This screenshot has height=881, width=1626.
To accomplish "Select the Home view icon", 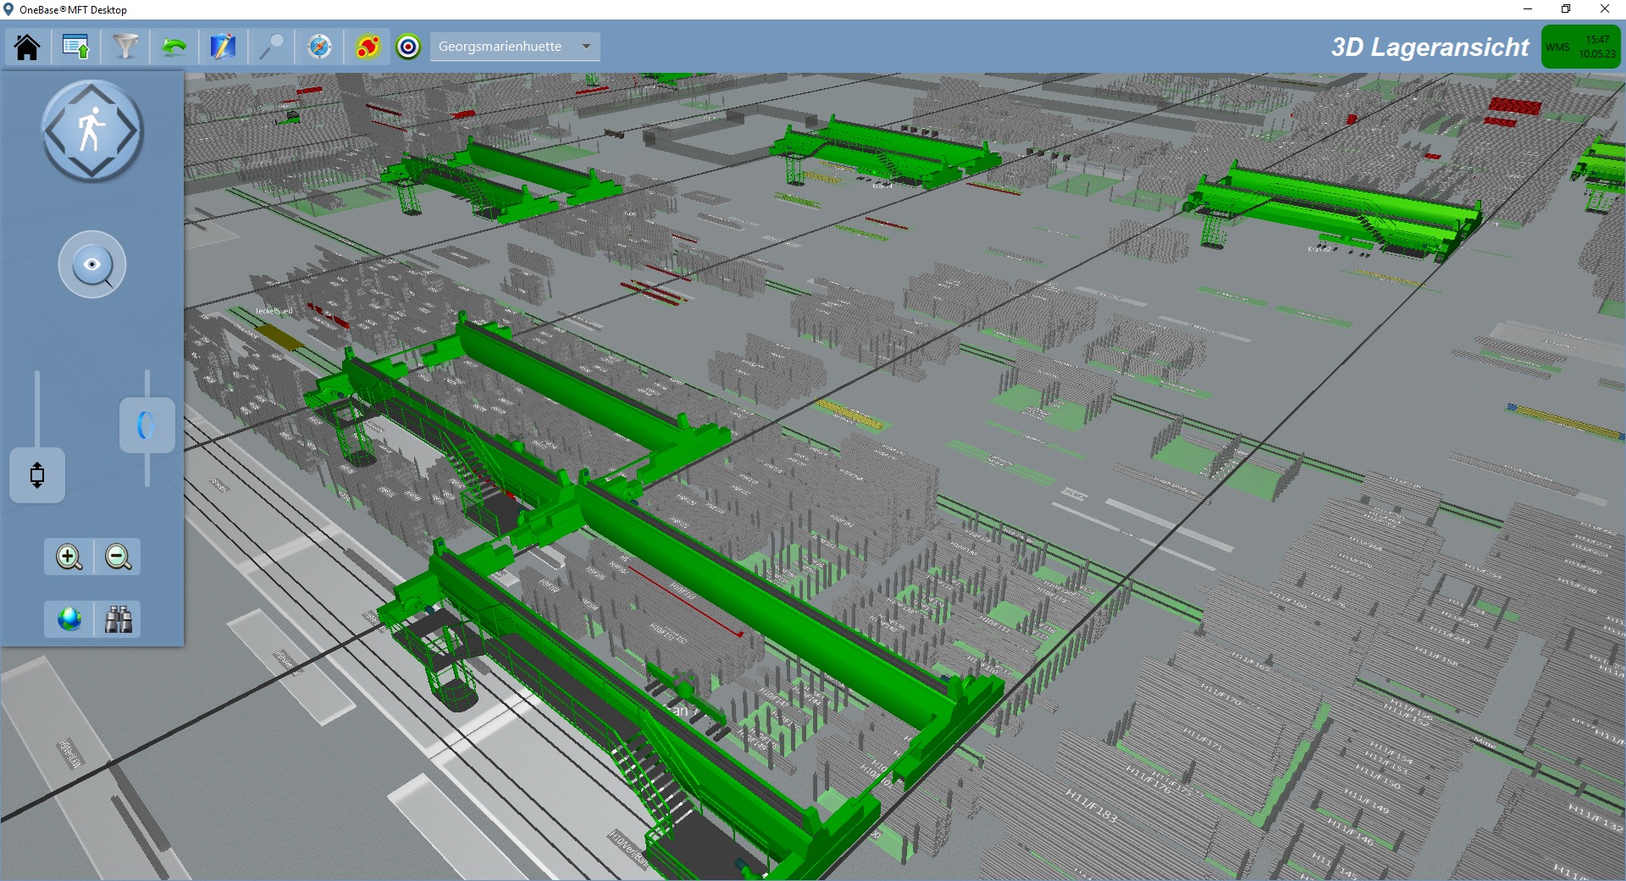I will [28, 47].
